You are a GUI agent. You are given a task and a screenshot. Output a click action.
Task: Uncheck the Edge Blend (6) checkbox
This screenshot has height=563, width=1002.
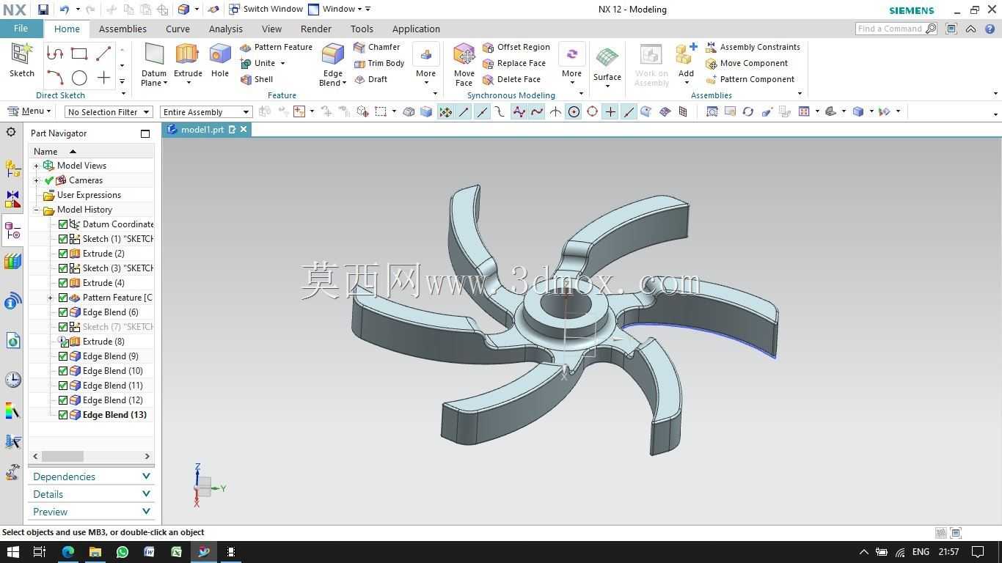[x=63, y=312]
